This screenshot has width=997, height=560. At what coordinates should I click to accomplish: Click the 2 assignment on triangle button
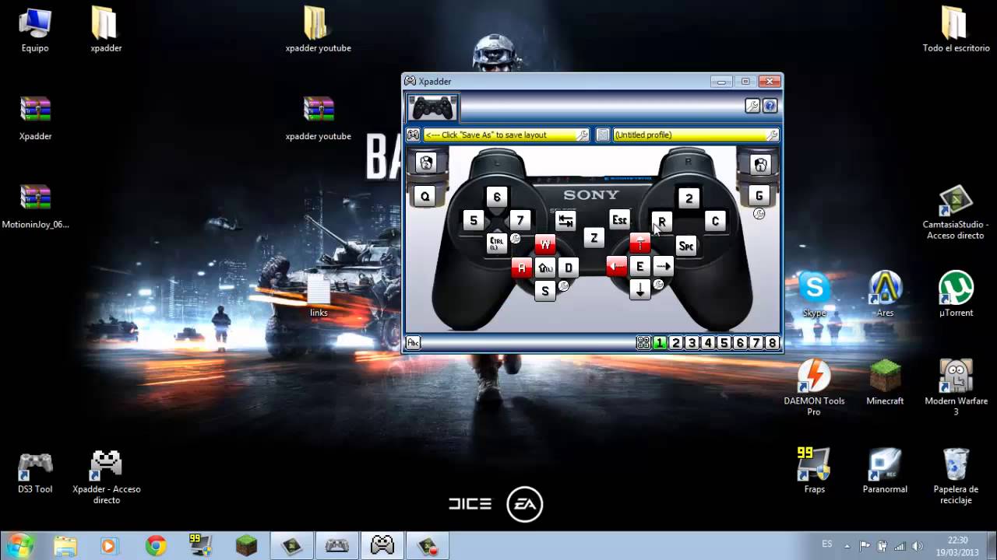point(689,198)
